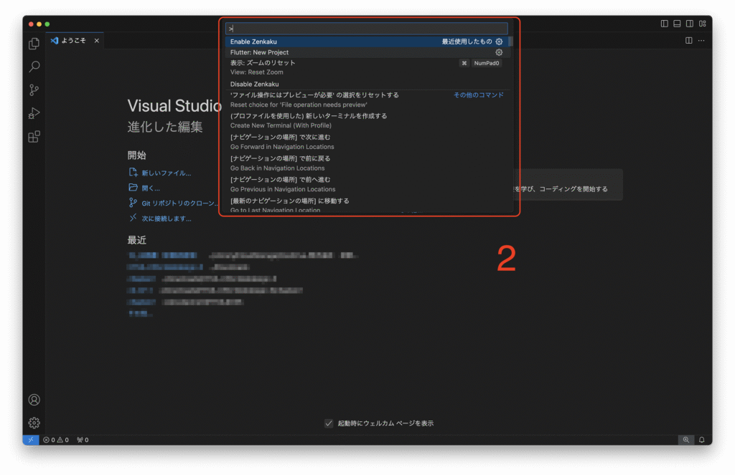Select Go to Last Navigation Location command

click(x=367, y=205)
